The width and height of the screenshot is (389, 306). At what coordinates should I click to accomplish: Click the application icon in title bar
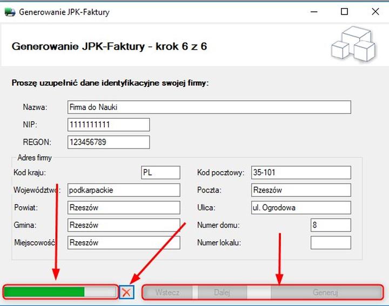tap(10, 11)
